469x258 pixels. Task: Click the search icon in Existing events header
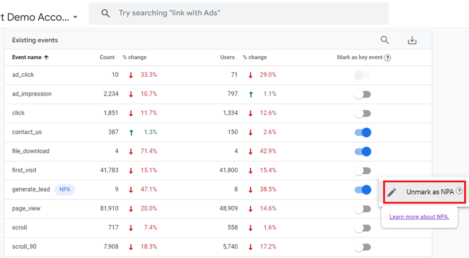(385, 40)
